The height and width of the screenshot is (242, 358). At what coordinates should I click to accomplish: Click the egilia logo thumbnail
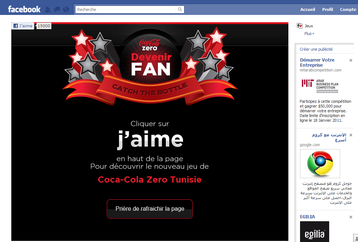point(315,231)
